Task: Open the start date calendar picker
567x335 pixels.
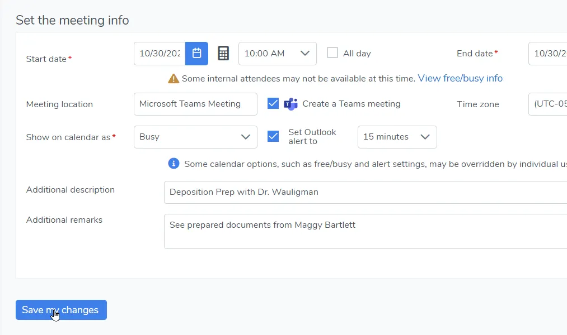Action: click(x=196, y=54)
